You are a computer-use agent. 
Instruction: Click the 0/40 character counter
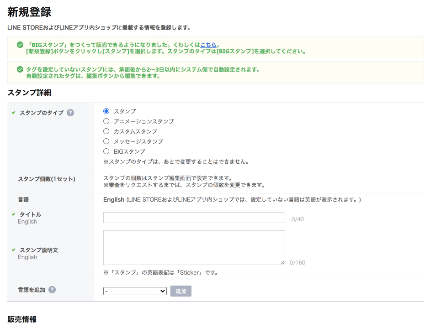click(297, 219)
